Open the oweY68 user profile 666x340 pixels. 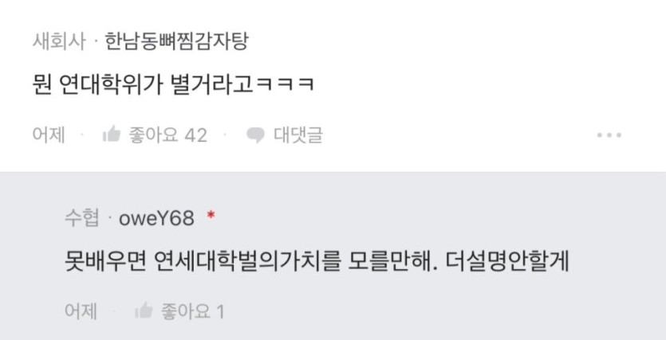[x=156, y=219]
